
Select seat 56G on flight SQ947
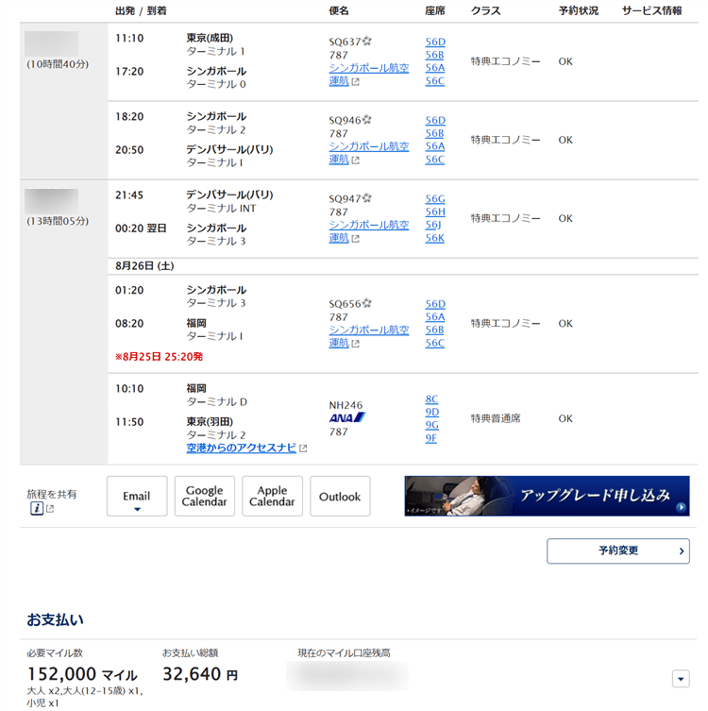click(x=434, y=199)
